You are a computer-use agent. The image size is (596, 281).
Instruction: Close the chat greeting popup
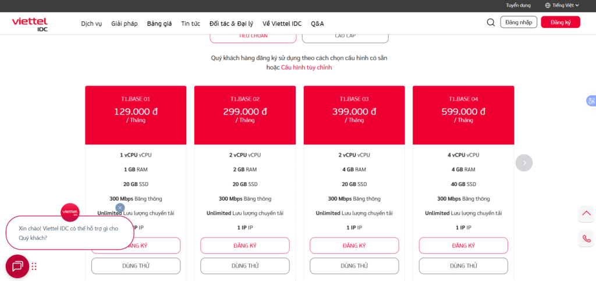coord(120,208)
